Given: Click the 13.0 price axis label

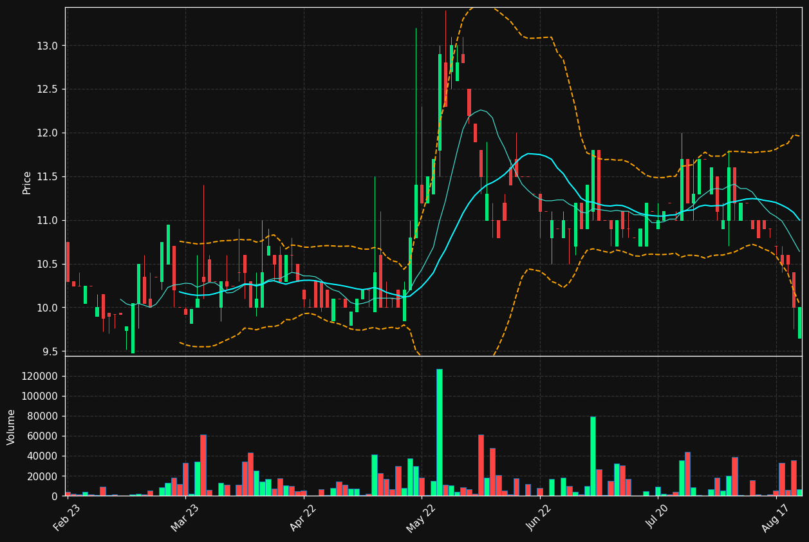Looking at the screenshot, I should 48,46.
